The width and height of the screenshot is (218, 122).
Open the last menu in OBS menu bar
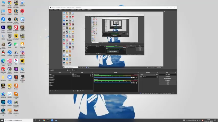[x=89, y=10]
